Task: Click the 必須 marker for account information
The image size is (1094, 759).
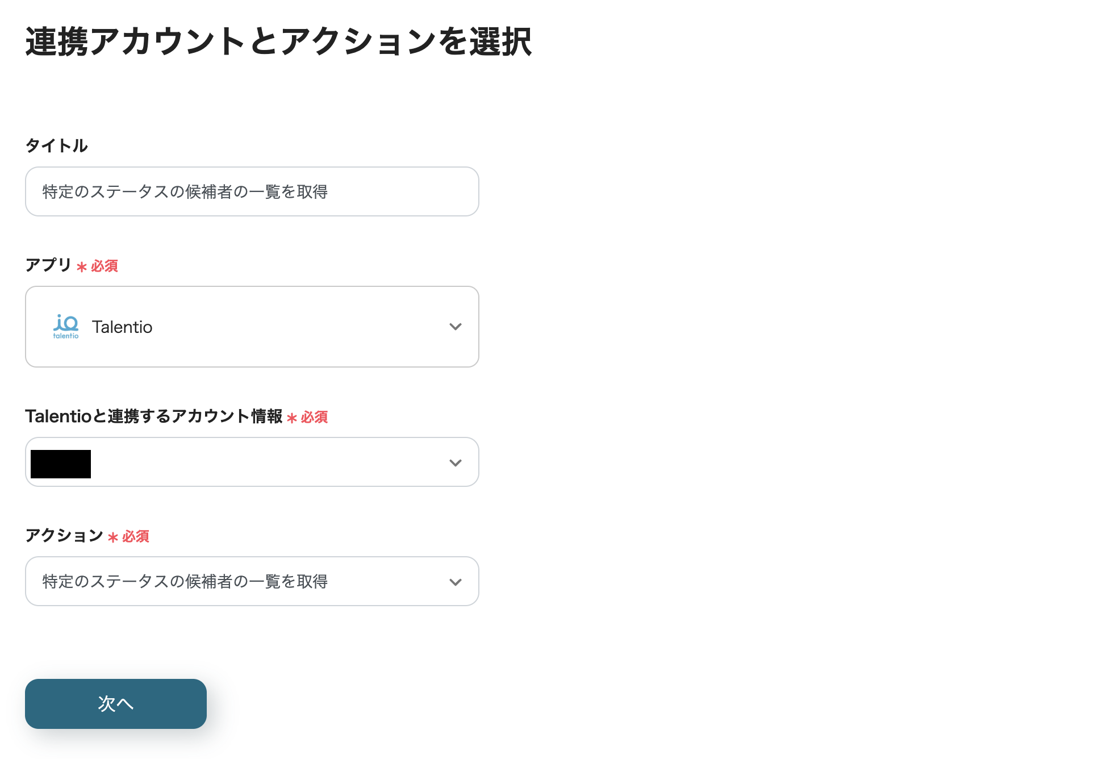Action: 314,417
